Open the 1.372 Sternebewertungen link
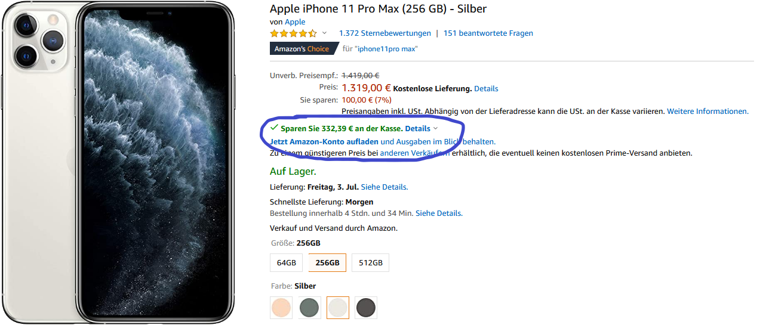The image size is (766, 325). tap(384, 33)
